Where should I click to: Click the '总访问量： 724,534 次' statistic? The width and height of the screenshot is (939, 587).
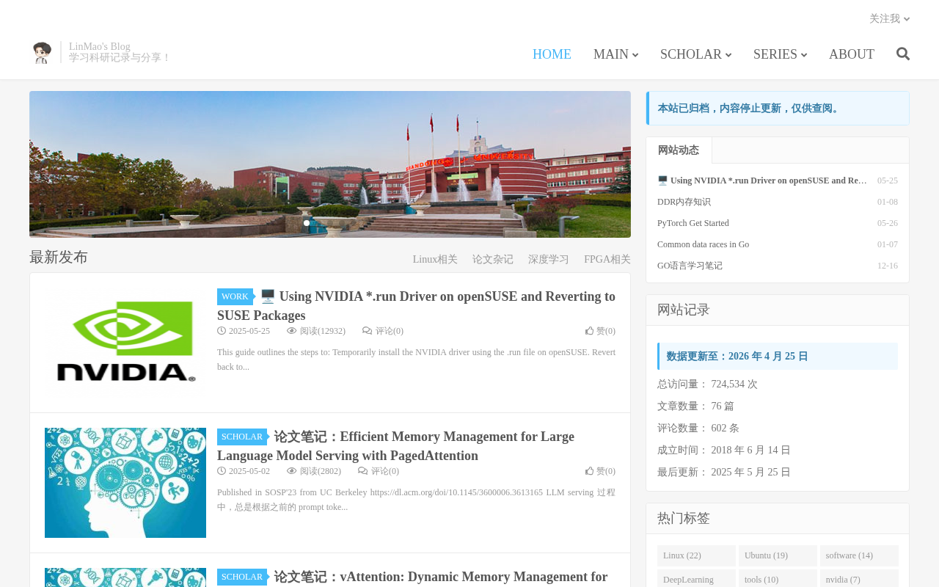[707, 384]
